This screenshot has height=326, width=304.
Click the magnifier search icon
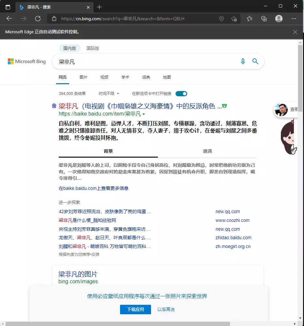(255, 61)
